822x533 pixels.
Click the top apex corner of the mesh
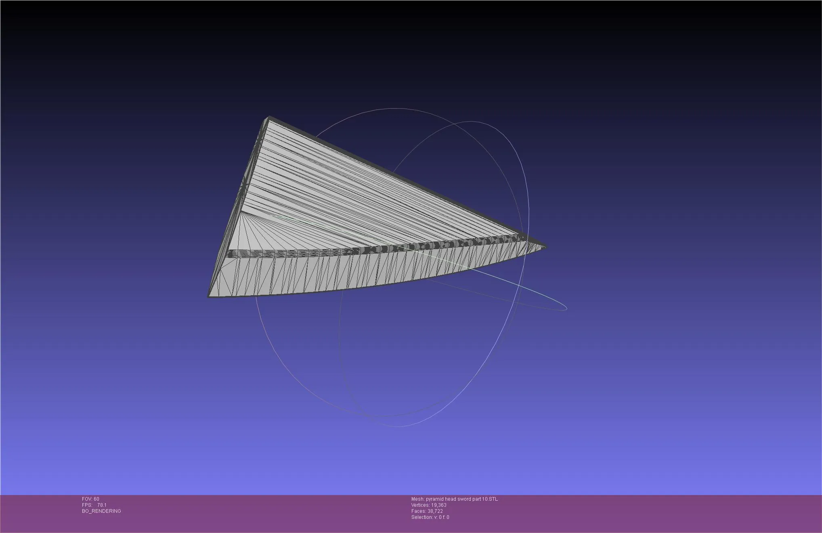pyautogui.click(x=268, y=118)
